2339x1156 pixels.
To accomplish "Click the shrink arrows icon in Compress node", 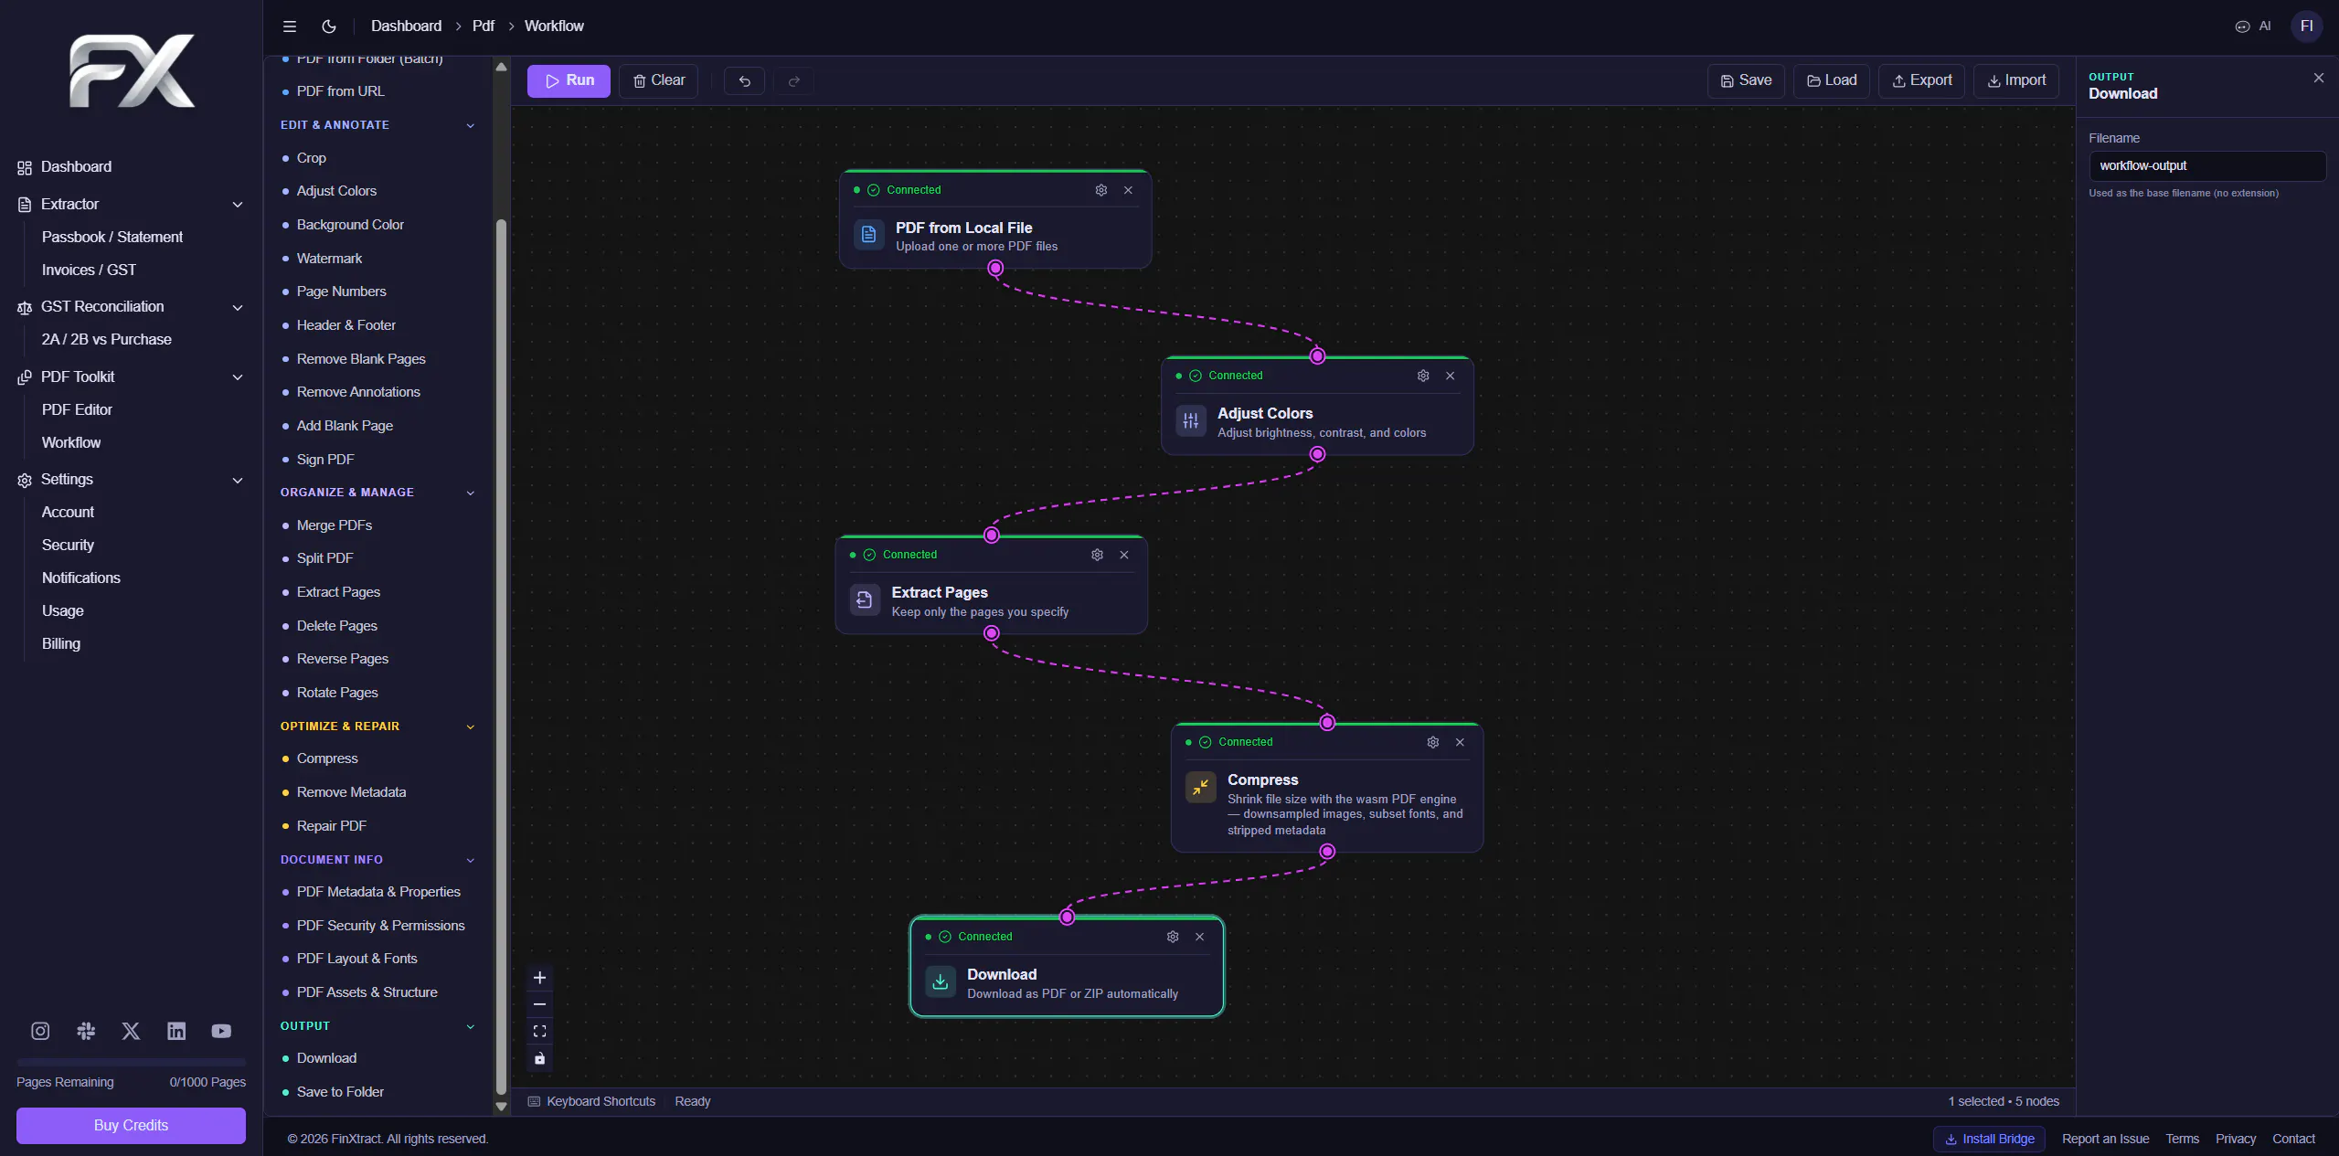I will [1201, 787].
